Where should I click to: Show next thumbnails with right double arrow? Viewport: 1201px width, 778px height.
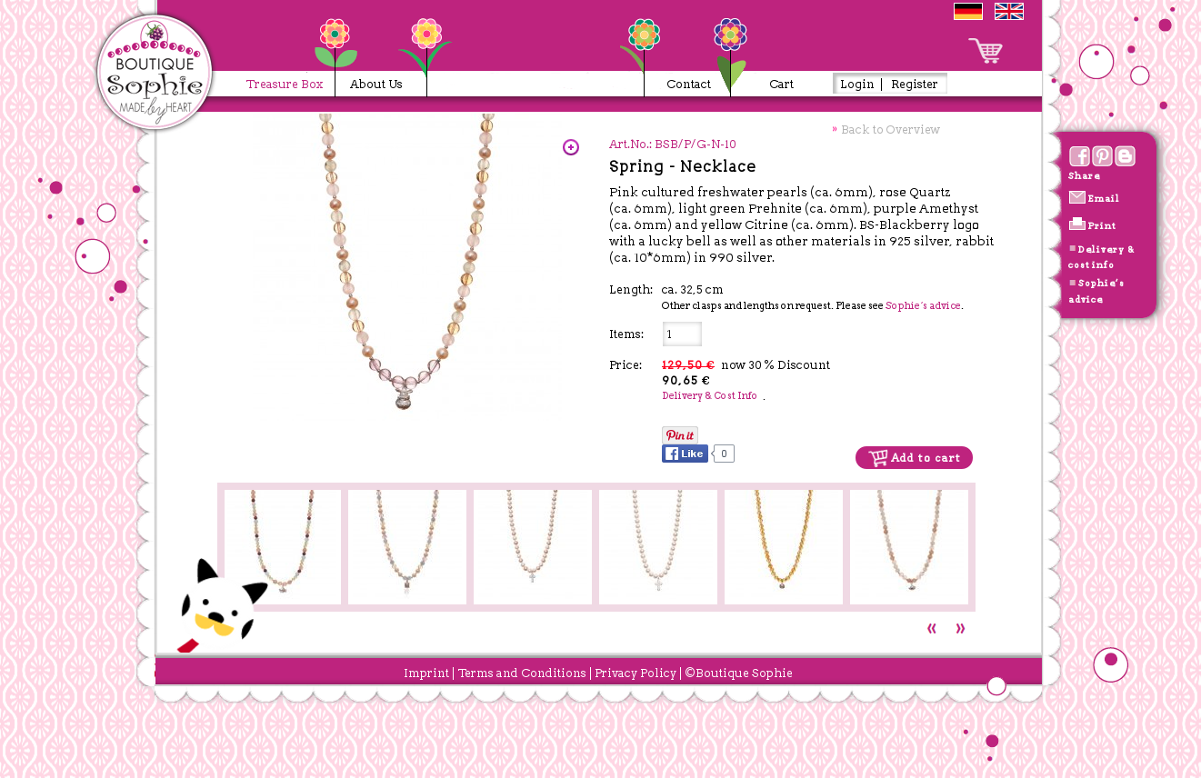pyautogui.click(x=960, y=628)
